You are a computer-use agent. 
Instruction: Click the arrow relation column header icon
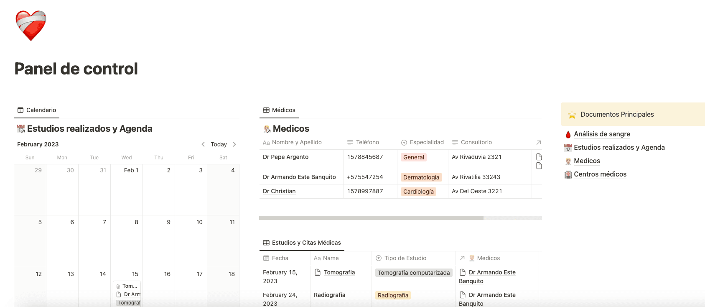coord(539,143)
